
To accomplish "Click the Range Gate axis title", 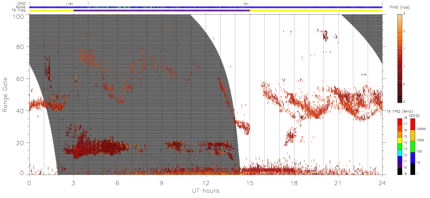I will (5, 95).
